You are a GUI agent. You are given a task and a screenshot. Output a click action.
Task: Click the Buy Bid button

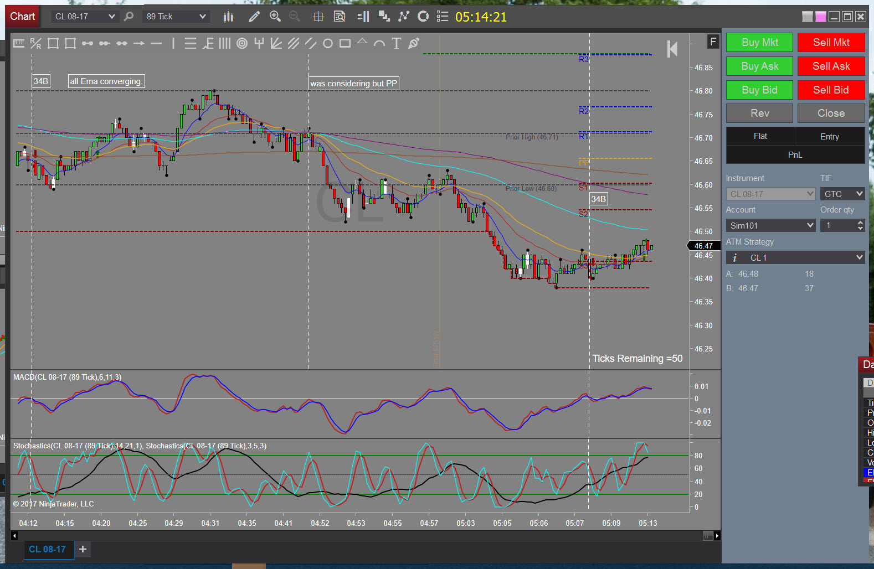click(x=759, y=90)
